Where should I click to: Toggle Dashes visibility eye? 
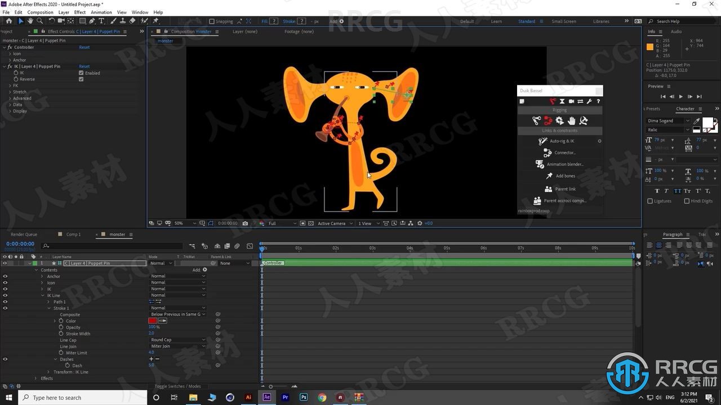point(5,359)
